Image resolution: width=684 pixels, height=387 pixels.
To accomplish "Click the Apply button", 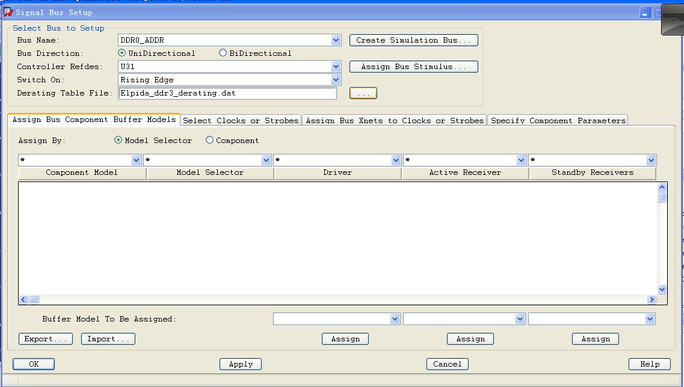I will [x=241, y=364].
